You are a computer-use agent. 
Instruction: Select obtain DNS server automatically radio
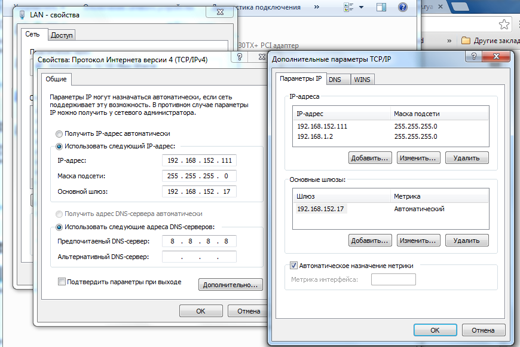click(x=59, y=214)
